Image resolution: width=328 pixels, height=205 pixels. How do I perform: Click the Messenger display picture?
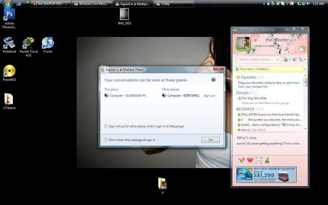[243, 43]
